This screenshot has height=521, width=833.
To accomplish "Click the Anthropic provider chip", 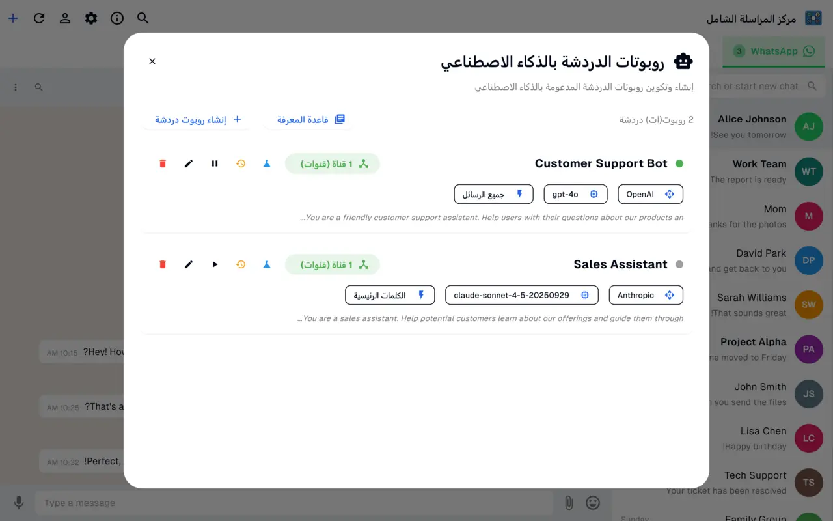I will pos(646,295).
